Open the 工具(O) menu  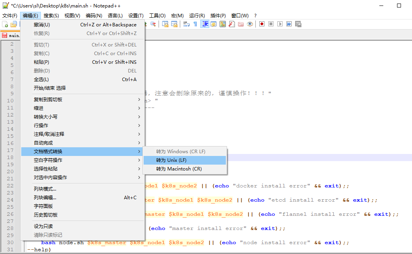[x=157, y=16]
